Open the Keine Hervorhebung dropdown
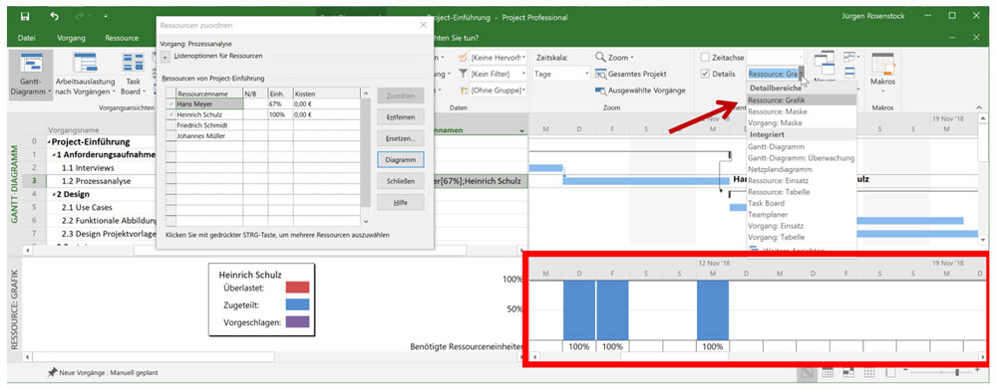The image size is (997, 389). point(498,57)
